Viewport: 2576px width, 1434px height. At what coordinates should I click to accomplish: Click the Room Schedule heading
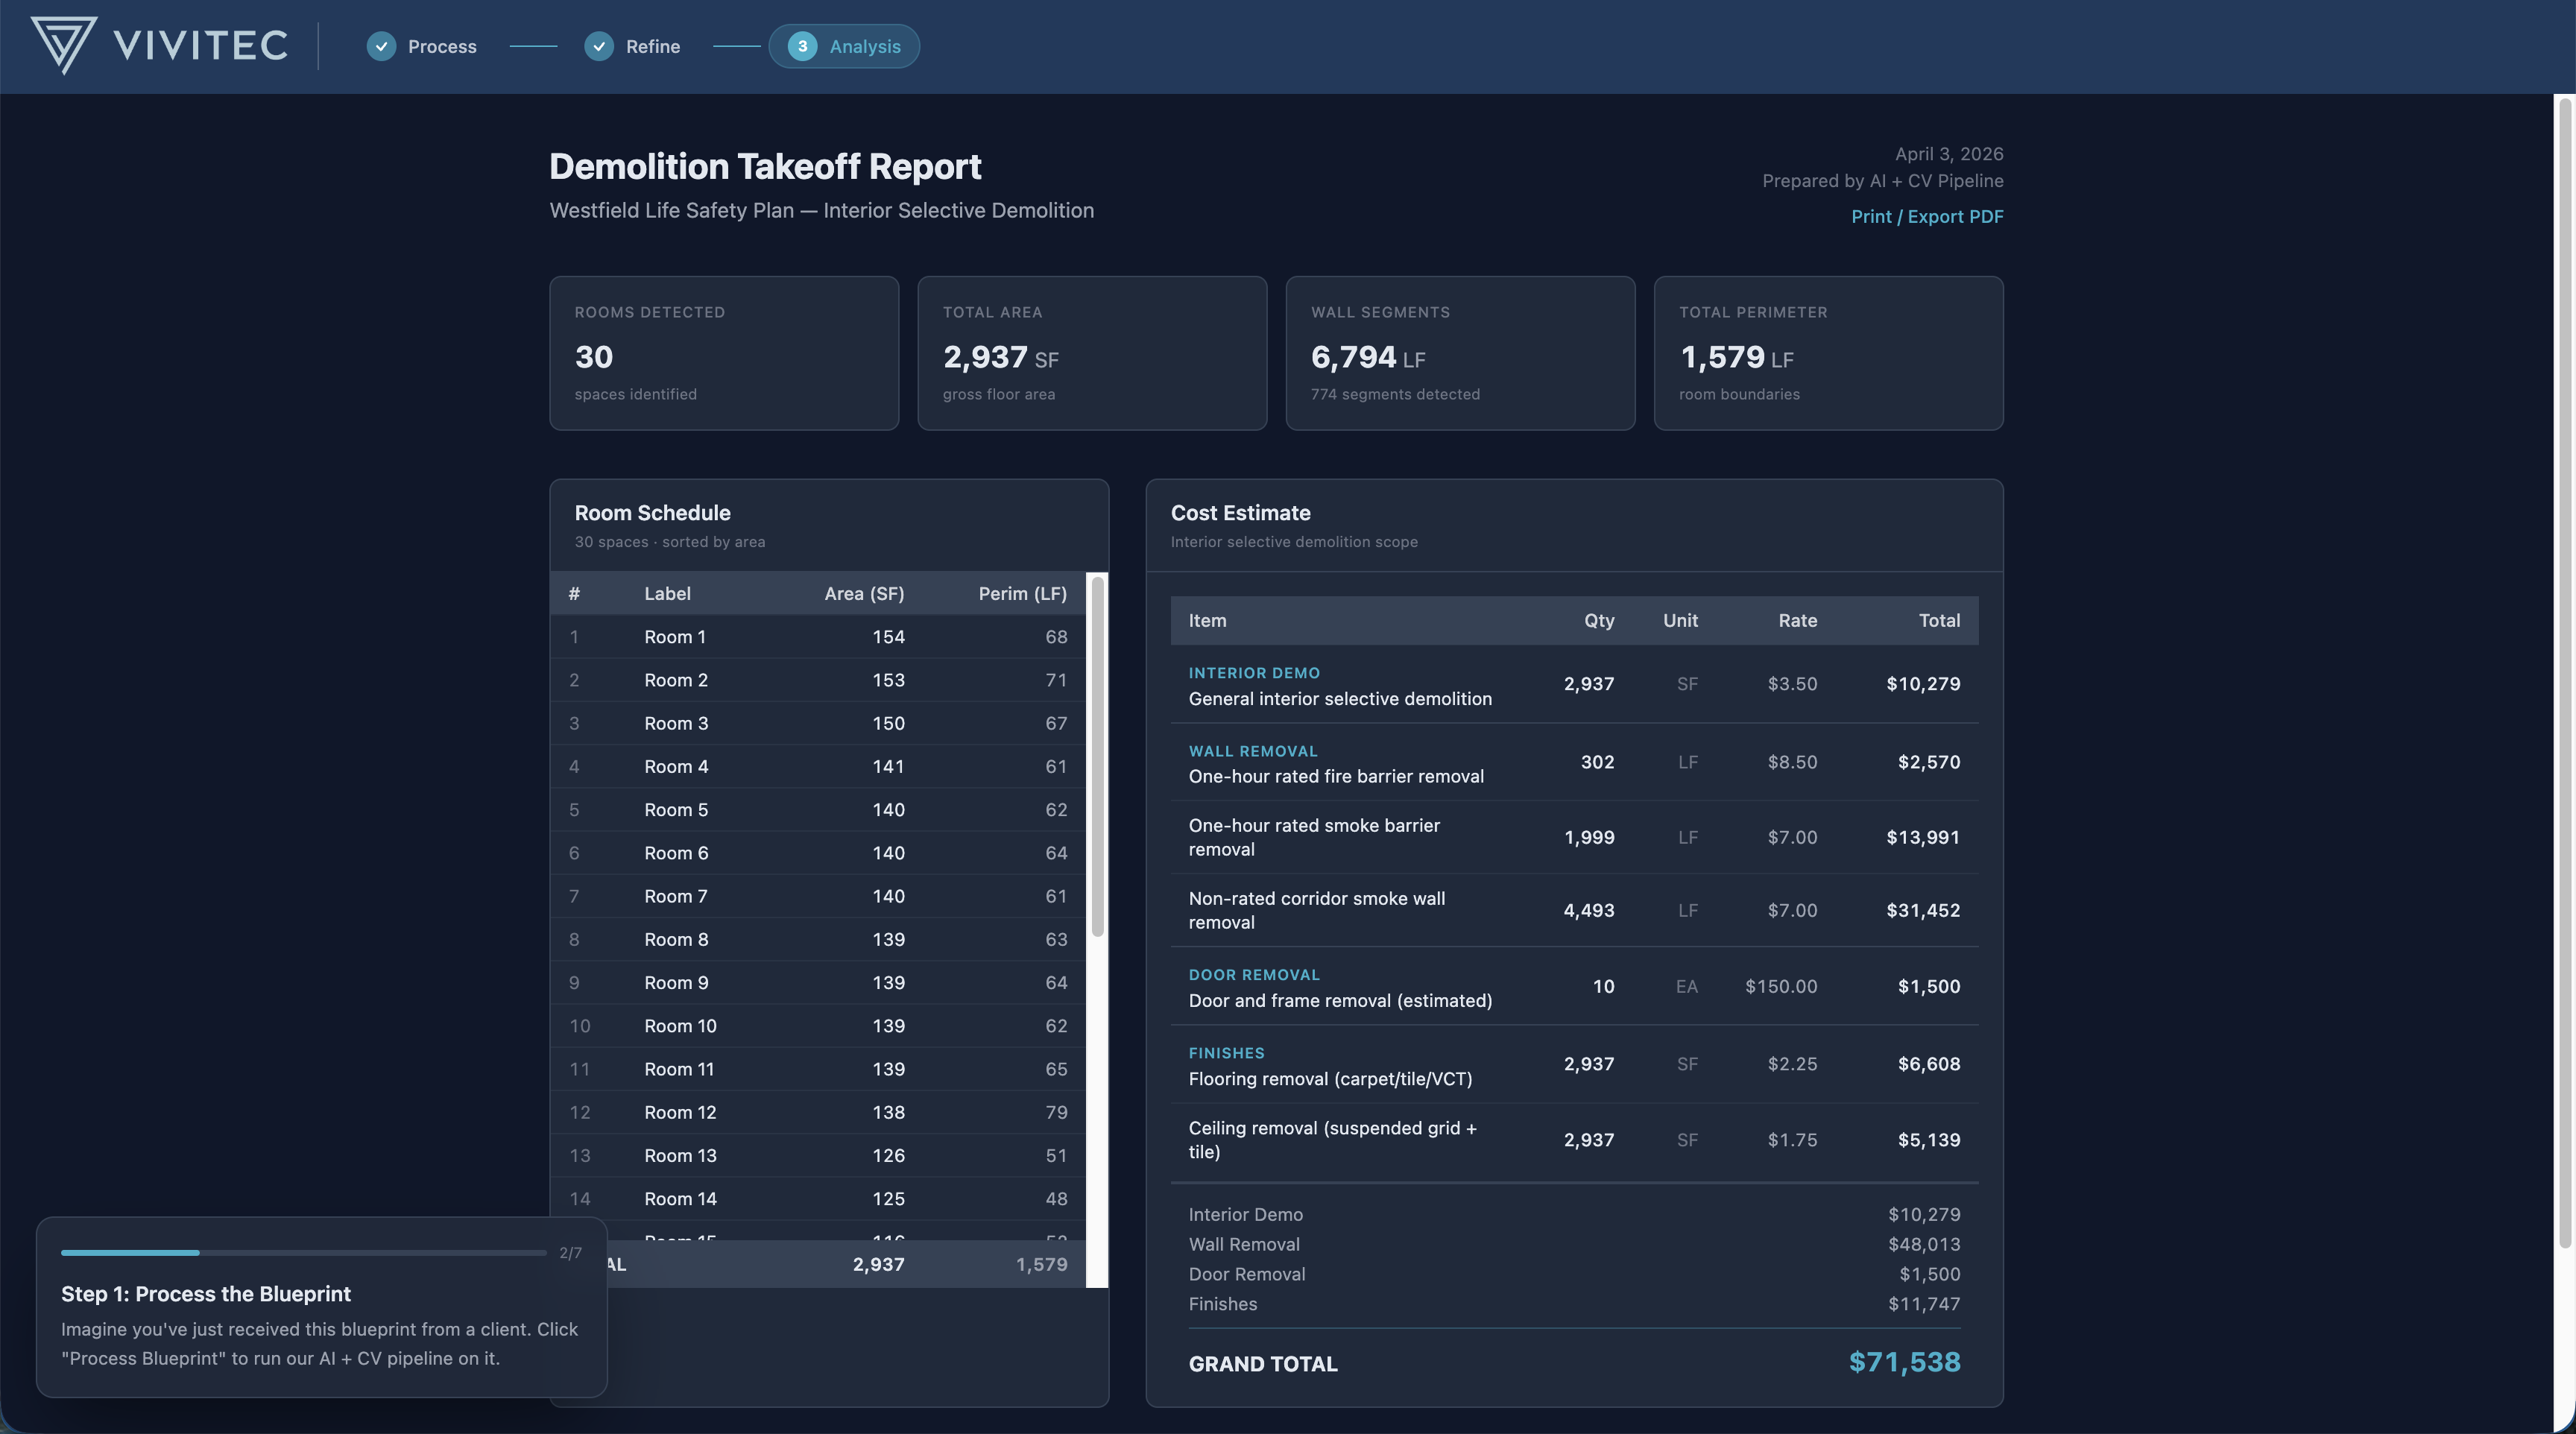click(652, 513)
